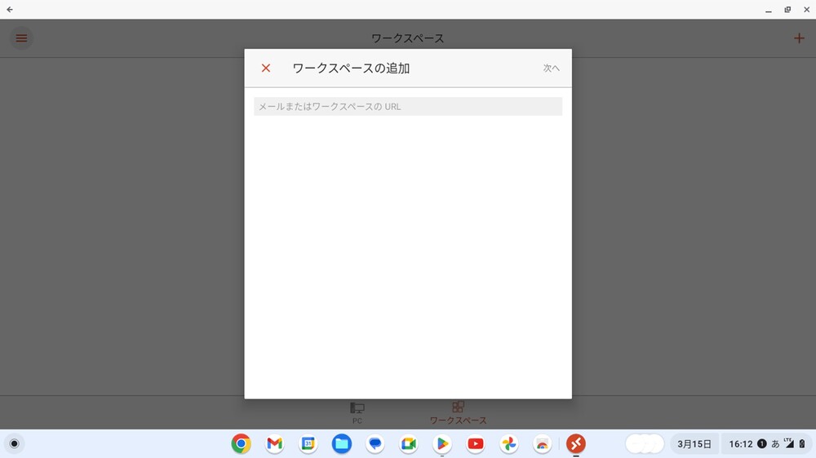Click the 次へ button in the dialog

tap(552, 68)
